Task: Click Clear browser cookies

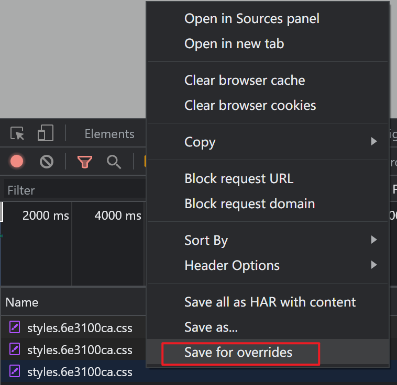Action: point(250,105)
